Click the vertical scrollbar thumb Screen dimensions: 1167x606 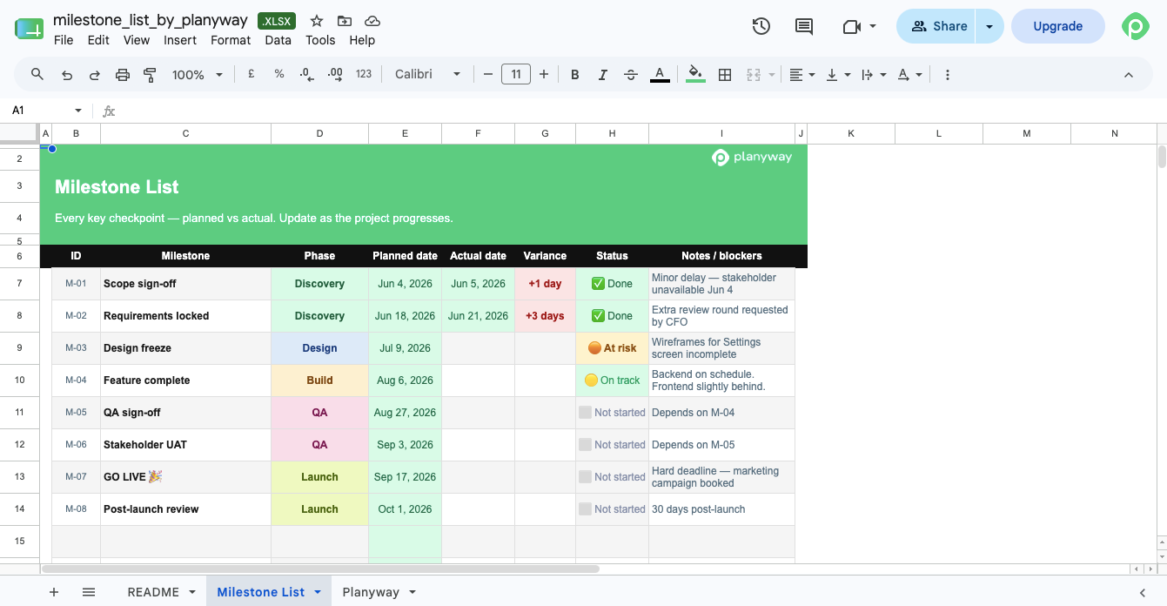[1162, 158]
